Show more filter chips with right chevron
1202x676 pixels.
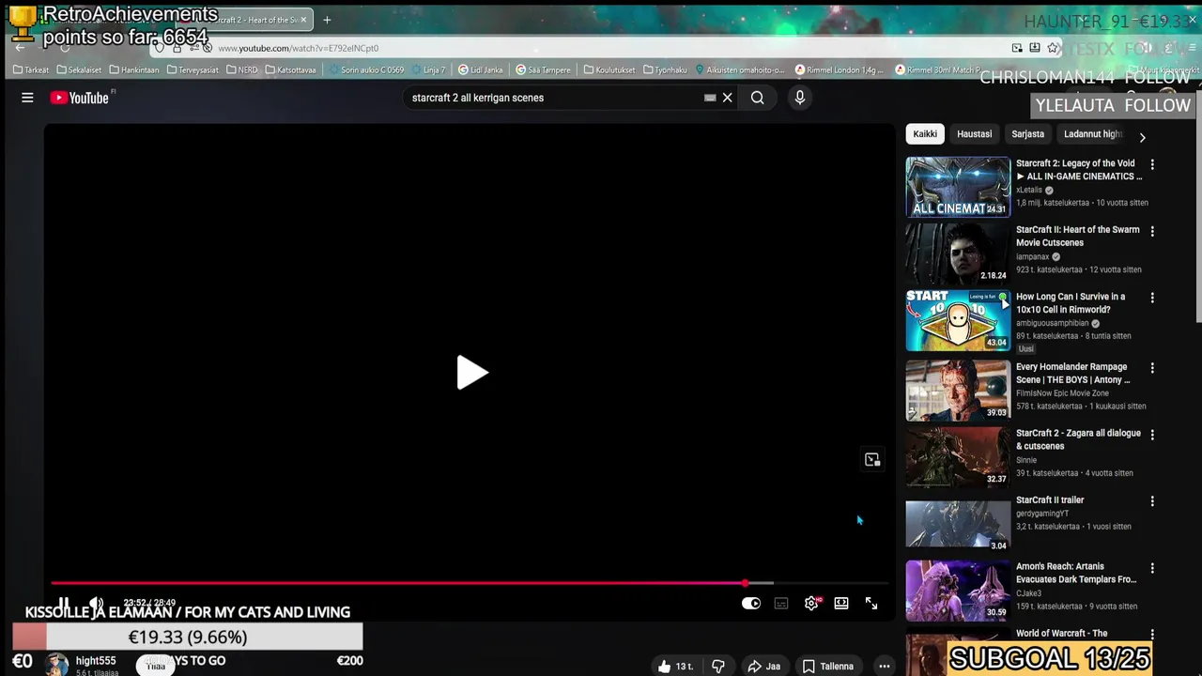coord(1142,137)
